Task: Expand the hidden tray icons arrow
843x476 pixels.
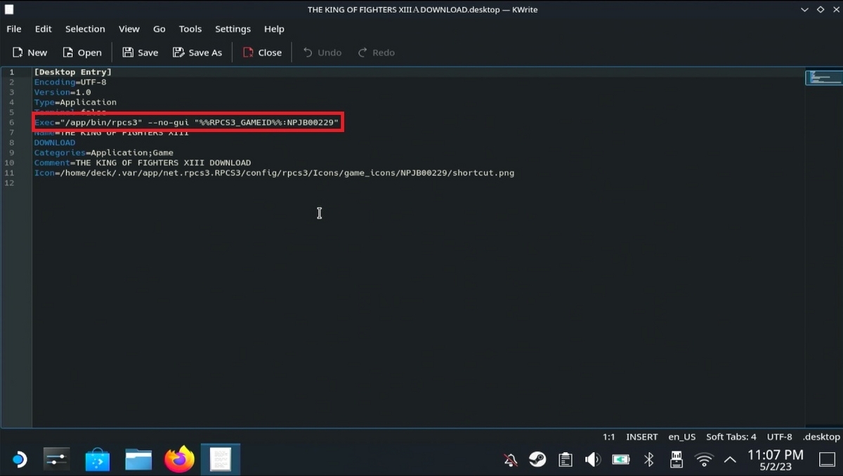Action: click(730, 460)
